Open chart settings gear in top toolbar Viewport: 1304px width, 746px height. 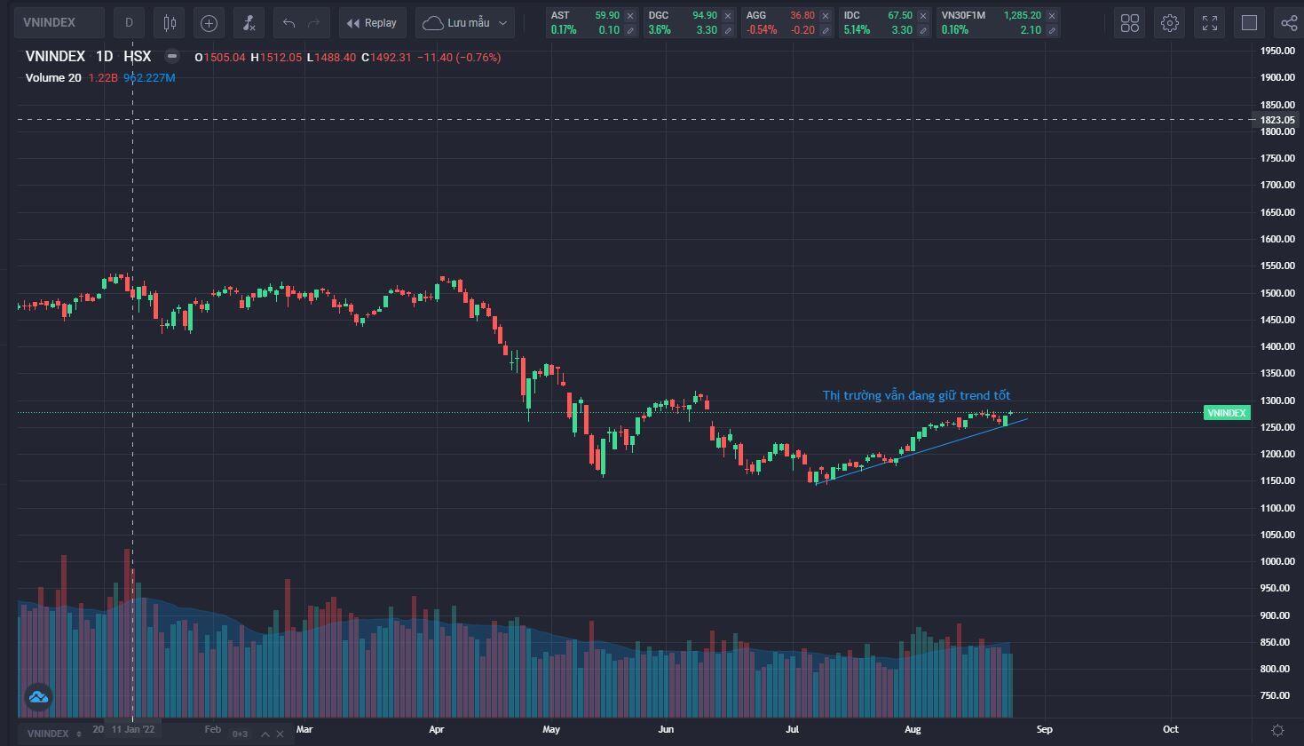click(1170, 23)
